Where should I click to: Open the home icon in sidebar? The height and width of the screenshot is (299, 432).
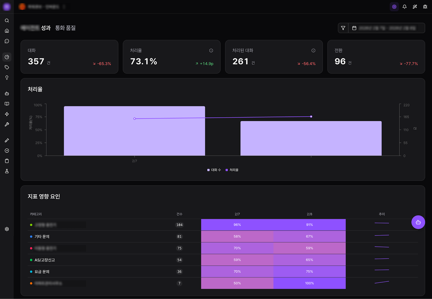tap(7, 31)
